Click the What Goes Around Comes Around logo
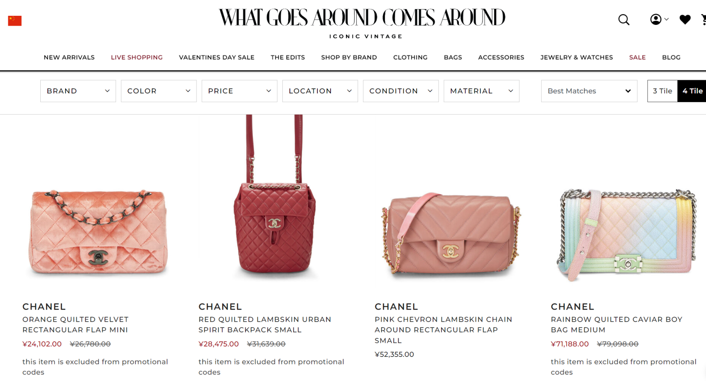Screen dimensions: 706x381 point(362,23)
